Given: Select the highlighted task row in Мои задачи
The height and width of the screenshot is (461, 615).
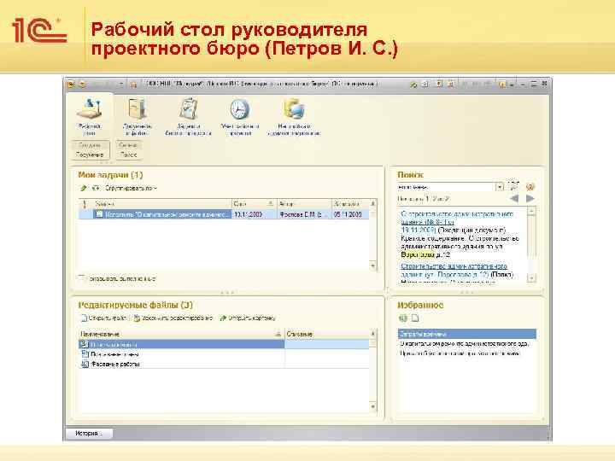Looking at the screenshot, I should point(224,214).
